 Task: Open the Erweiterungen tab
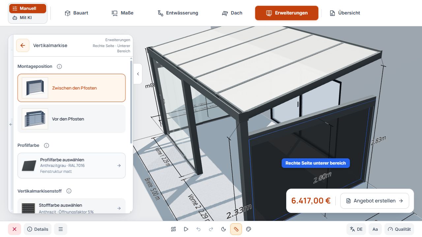287,13
